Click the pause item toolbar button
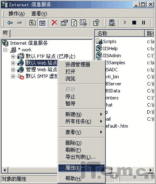Viewport: 156px width, 184px height. pyautogui.click(x=144, y=22)
